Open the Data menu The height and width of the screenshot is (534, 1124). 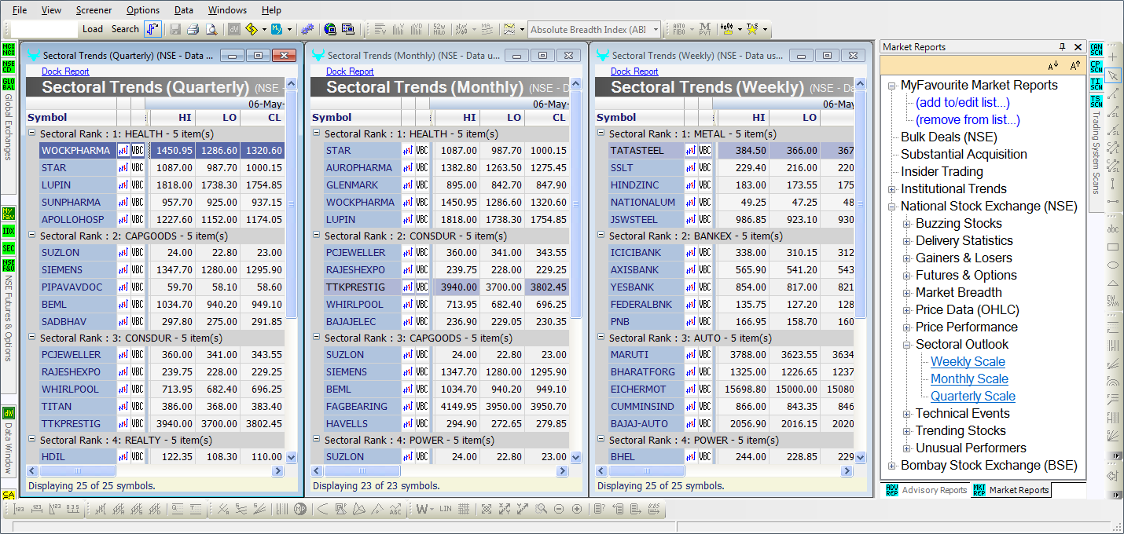point(184,10)
